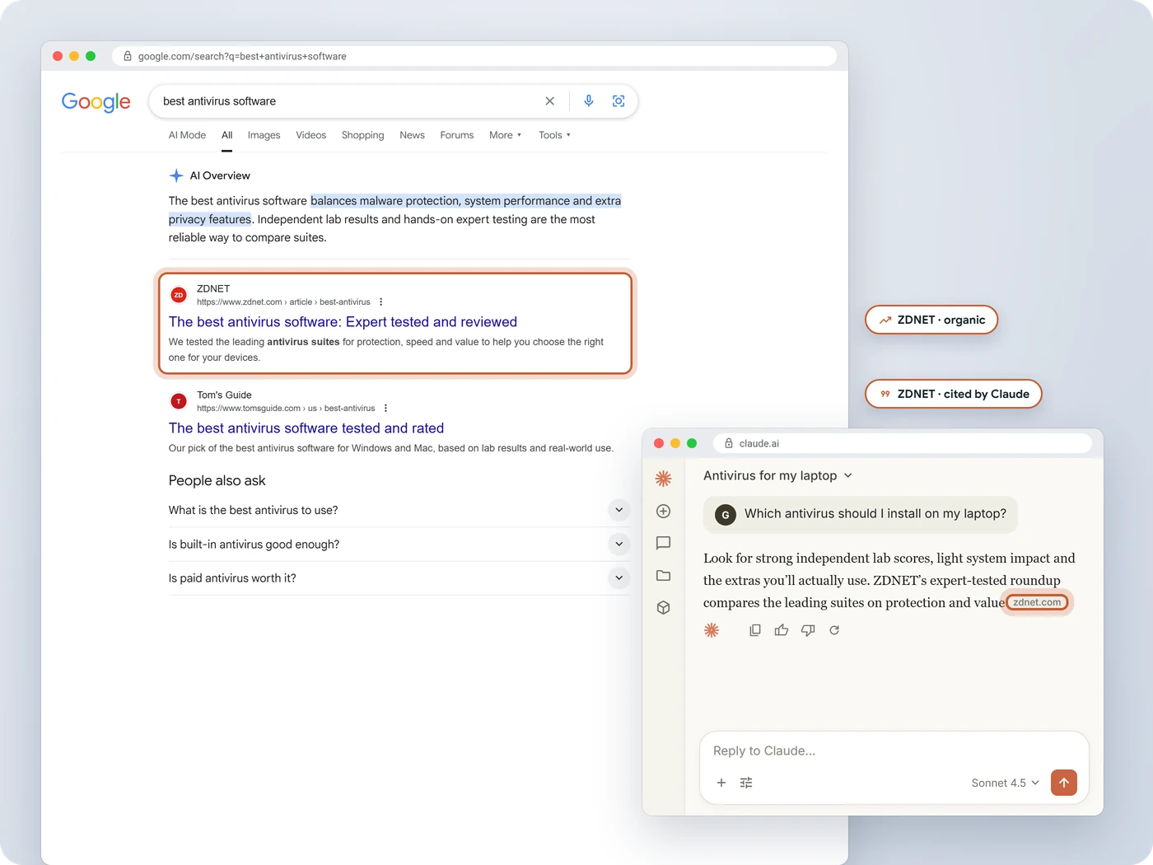Open the "Antivirus for my laptop" chat title menu
This screenshot has width=1153, height=865.
tap(777, 475)
